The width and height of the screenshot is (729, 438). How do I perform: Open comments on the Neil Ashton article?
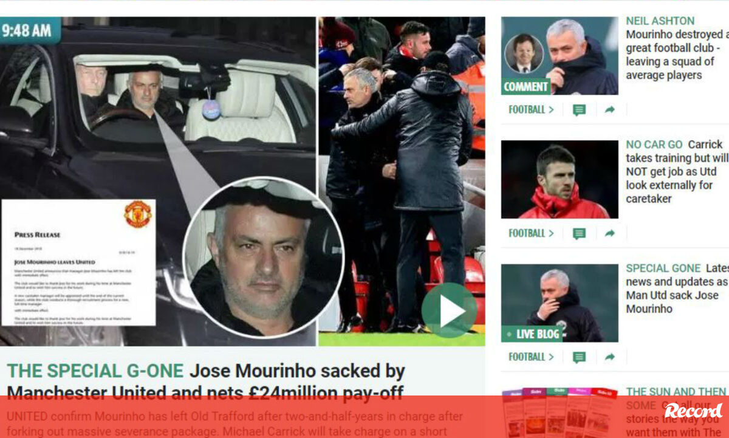[579, 110]
